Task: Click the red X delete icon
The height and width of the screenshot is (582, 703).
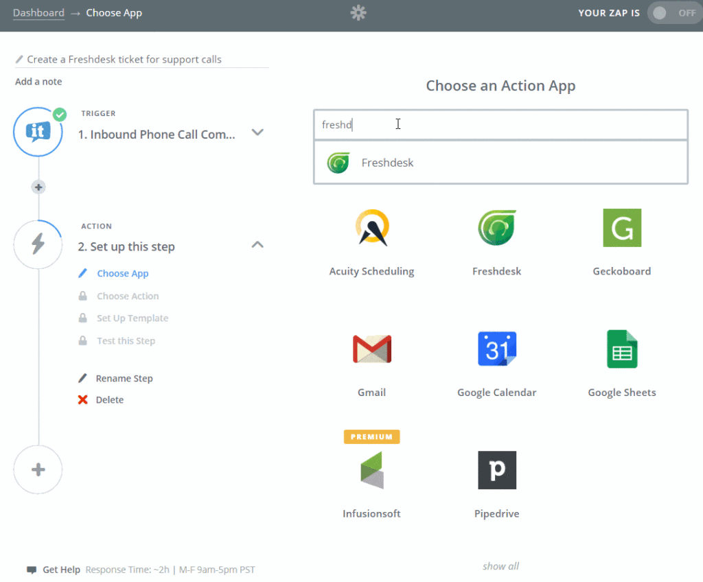Action: [82, 399]
